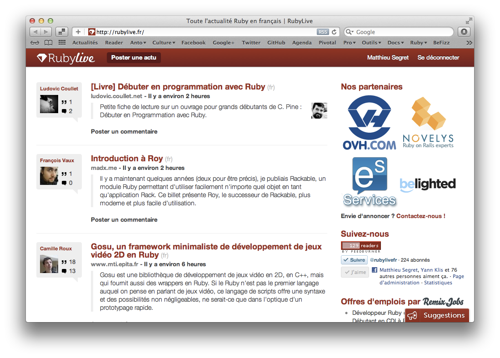The width and height of the screenshot is (500, 358).
Task: Click the megaphone icon on the Suggestions tab
Action: click(x=412, y=315)
